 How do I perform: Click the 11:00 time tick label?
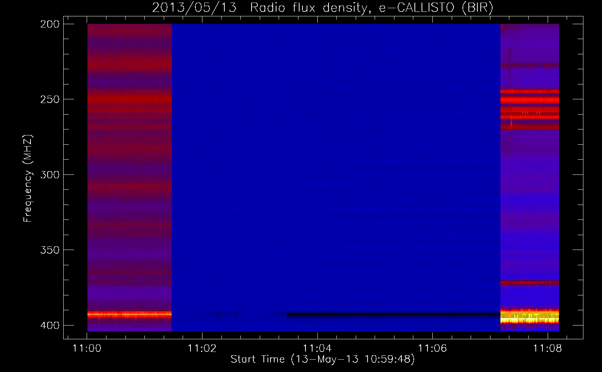[87, 348]
